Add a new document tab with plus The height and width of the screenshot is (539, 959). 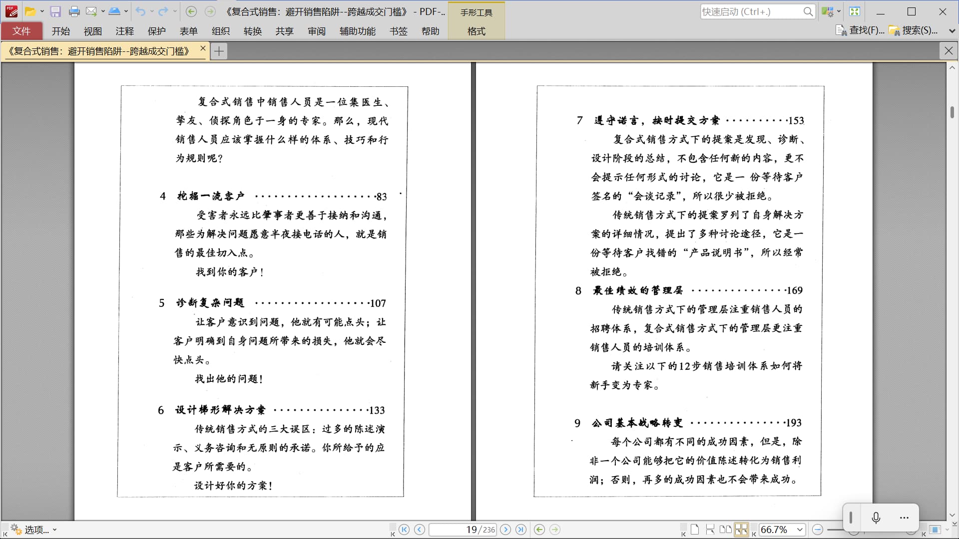click(219, 51)
